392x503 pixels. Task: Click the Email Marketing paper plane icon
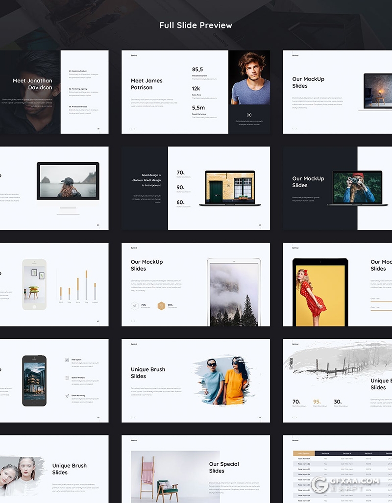pyautogui.click(x=67, y=396)
